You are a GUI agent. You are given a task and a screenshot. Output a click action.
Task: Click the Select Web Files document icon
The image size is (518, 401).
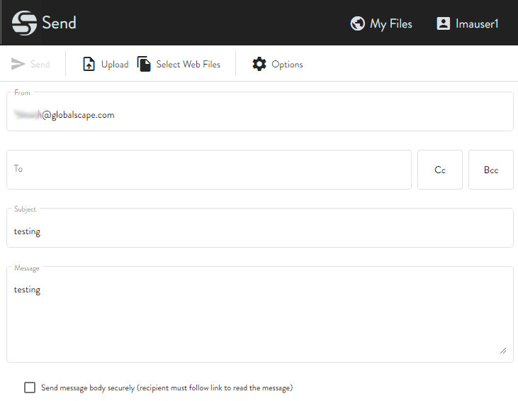(145, 64)
